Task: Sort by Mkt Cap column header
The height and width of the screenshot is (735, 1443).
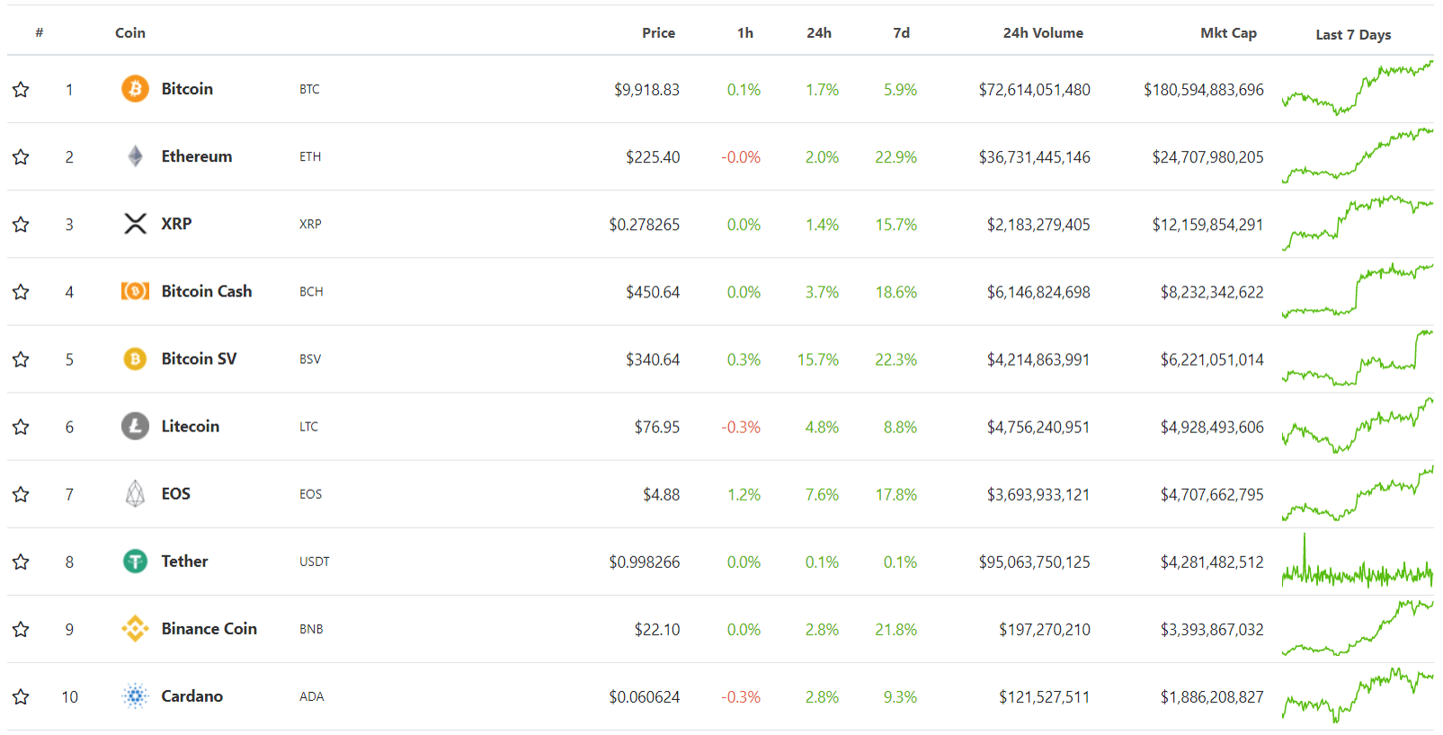Action: [1228, 32]
